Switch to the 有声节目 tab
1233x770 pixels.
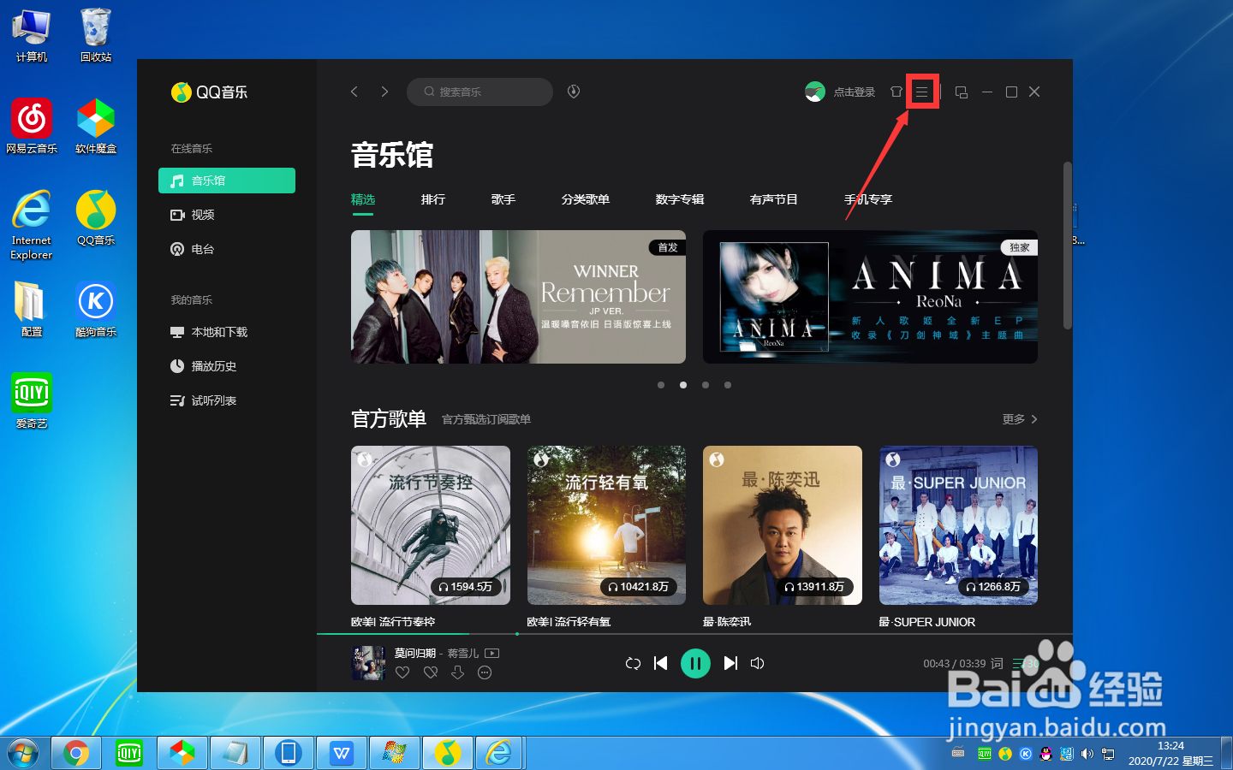tap(774, 199)
